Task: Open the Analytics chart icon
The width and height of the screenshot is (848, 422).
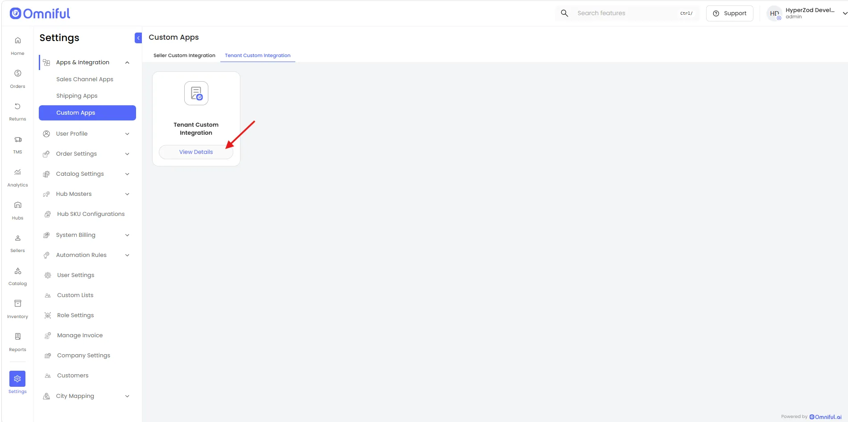Action: point(18,172)
